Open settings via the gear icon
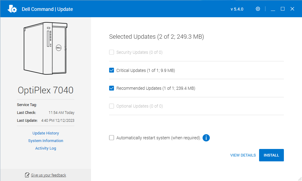This screenshot has height=181, width=302. 258,9
